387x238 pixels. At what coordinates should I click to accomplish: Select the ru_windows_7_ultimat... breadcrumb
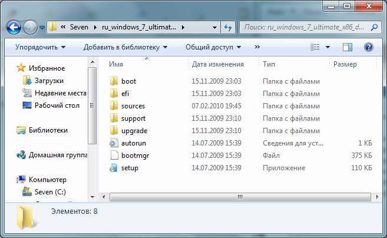tap(139, 27)
